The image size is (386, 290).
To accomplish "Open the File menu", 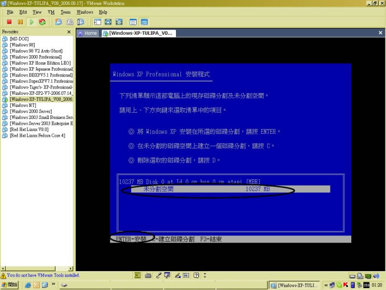I will (x=10, y=12).
